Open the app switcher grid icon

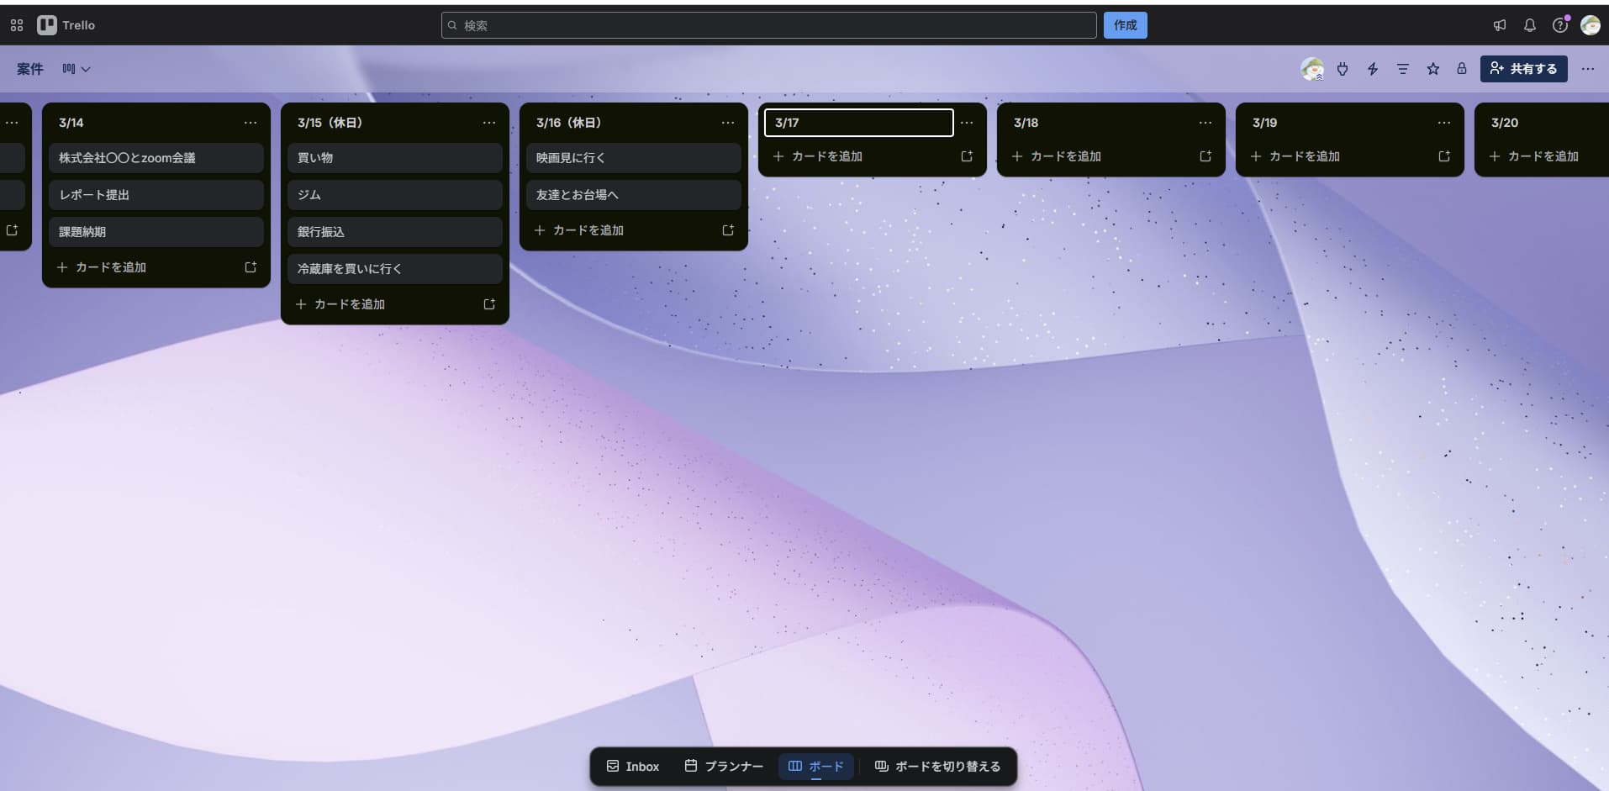coord(17,25)
